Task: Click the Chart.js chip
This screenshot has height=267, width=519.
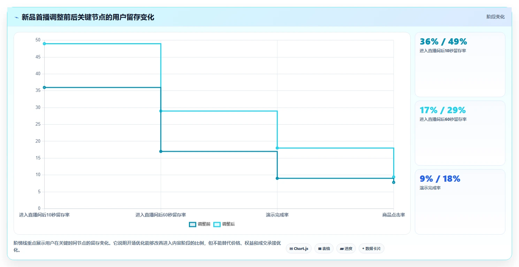Action: click(x=299, y=249)
